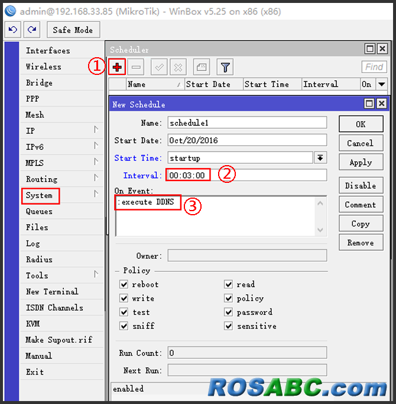
Task: Open the Interfaces menu item
Action: click(x=61, y=51)
